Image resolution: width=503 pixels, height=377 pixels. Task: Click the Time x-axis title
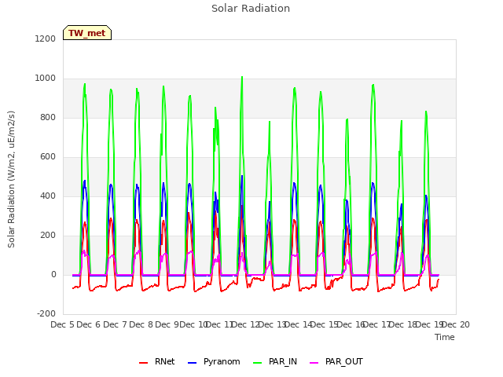click(445, 337)
